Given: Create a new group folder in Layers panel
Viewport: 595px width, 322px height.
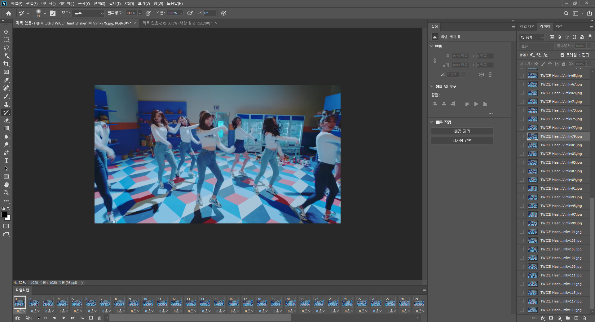Looking at the screenshot, I should point(567,318).
